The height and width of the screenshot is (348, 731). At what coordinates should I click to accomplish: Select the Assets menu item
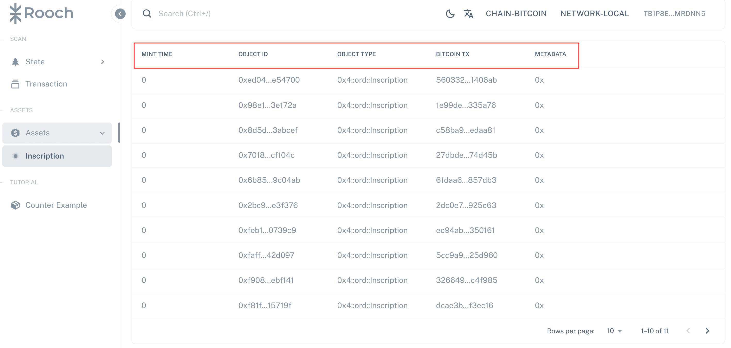click(57, 133)
